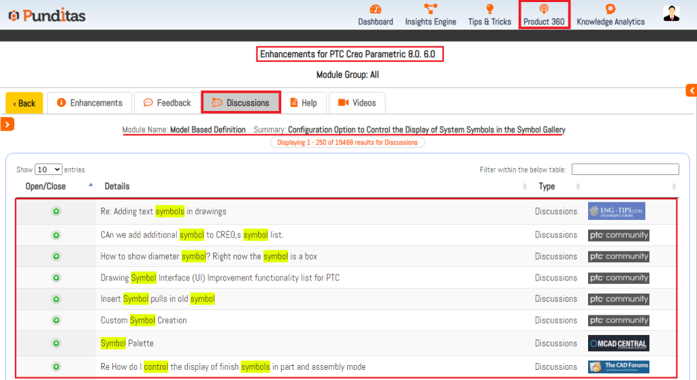Open the ENG-TIPS source logo

click(x=616, y=211)
